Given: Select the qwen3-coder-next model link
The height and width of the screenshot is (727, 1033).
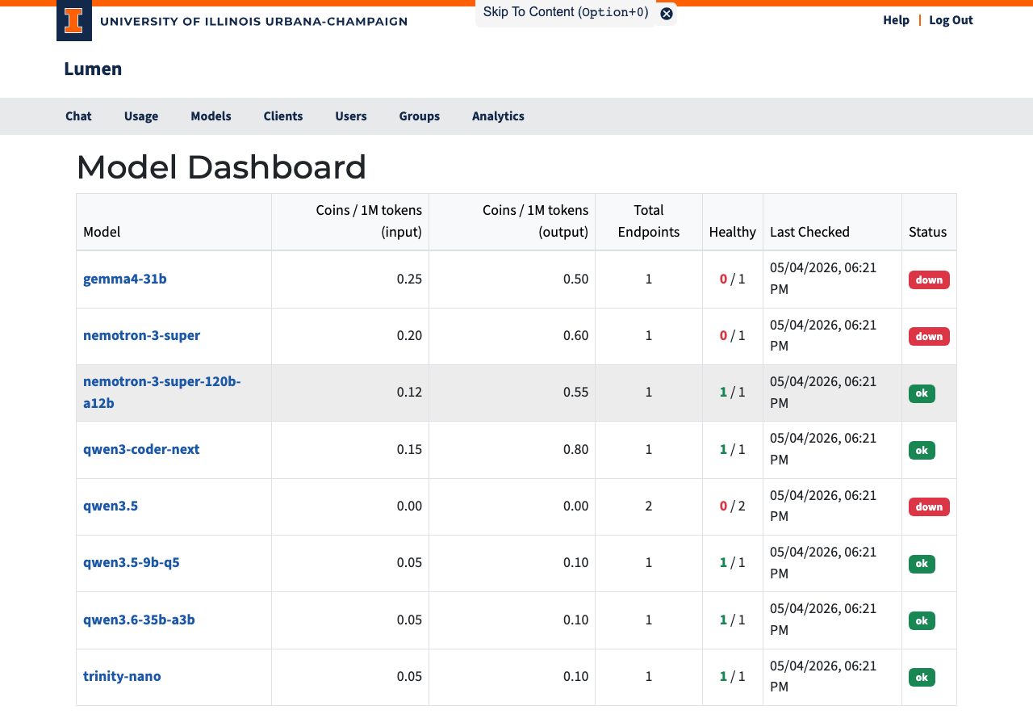Looking at the screenshot, I should pyautogui.click(x=141, y=449).
